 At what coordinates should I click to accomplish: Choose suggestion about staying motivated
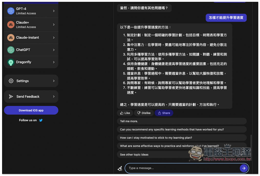coord(182,138)
